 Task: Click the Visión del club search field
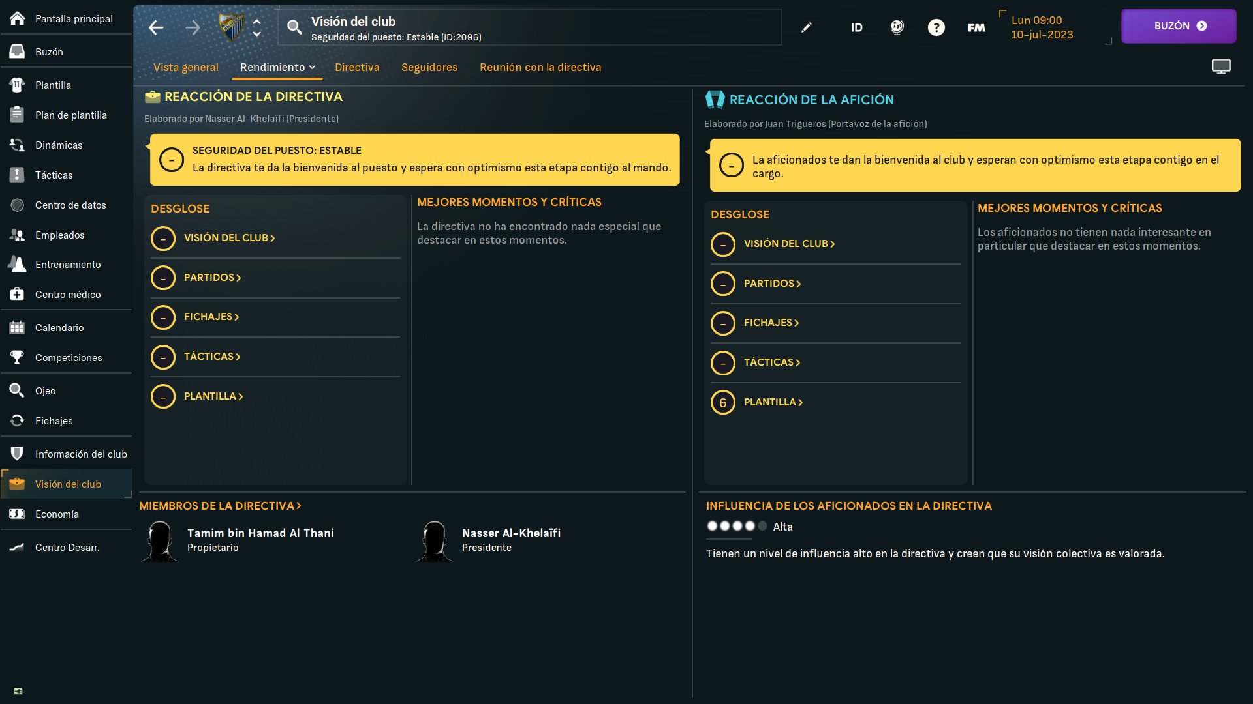pyautogui.click(x=529, y=27)
